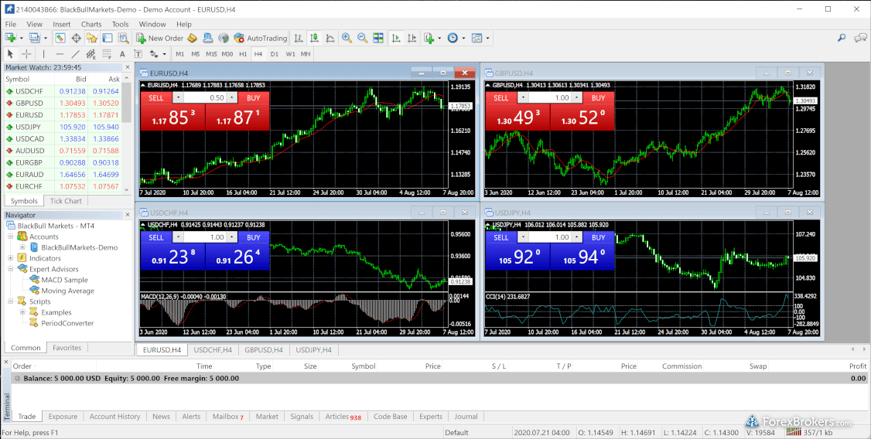Open the Charts menu
871x439 pixels.
coord(91,24)
